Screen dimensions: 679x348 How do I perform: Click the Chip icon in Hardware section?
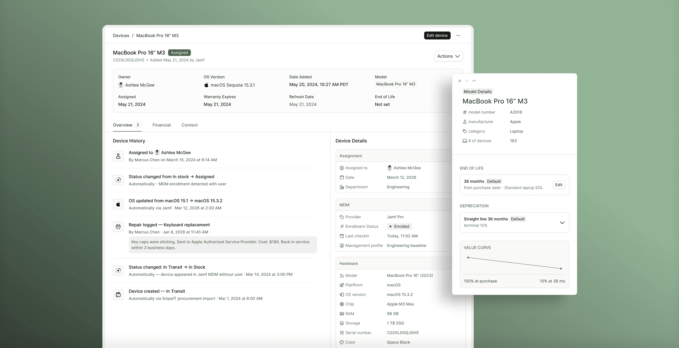(342, 304)
